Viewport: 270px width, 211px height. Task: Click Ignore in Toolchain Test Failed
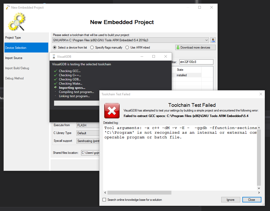pos(231,200)
